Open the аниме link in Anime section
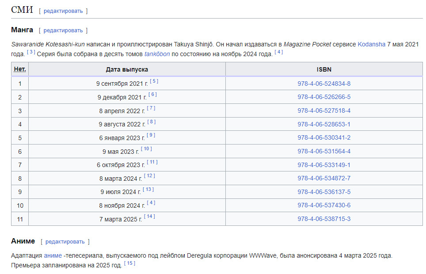This screenshot has width=426, height=274. [x=53, y=255]
